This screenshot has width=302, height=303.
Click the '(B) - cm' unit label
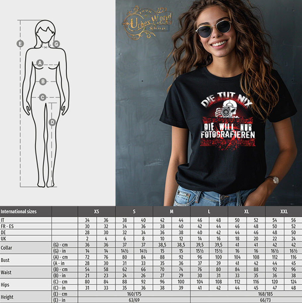coord(60,269)
